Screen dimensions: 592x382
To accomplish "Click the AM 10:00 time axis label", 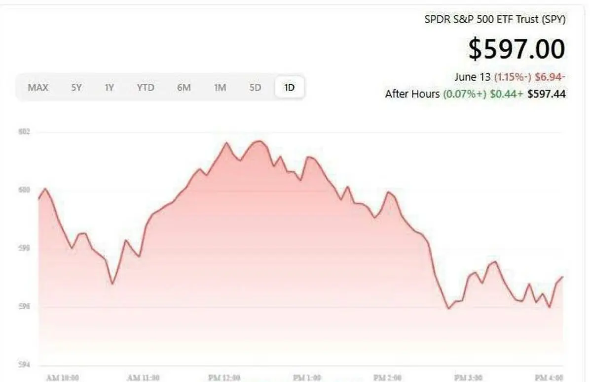I will pos(62,378).
